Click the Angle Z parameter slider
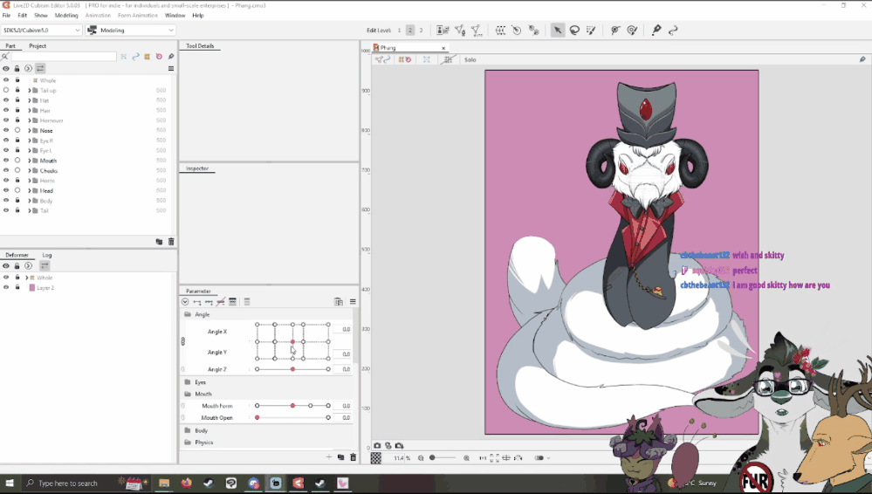872x494 pixels. [x=292, y=369]
